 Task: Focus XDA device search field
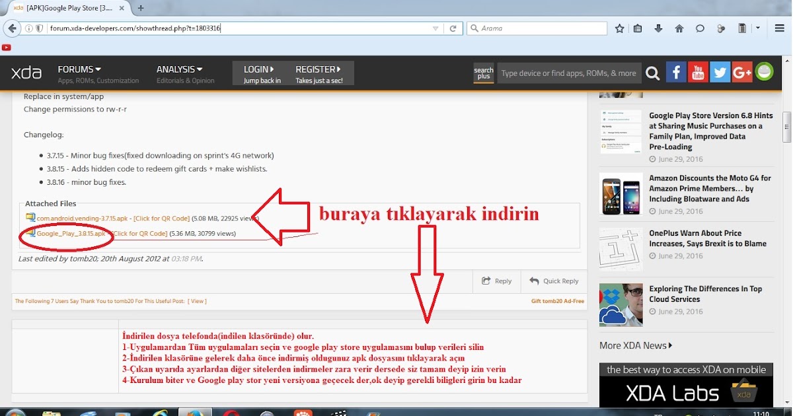tap(569, 73)
